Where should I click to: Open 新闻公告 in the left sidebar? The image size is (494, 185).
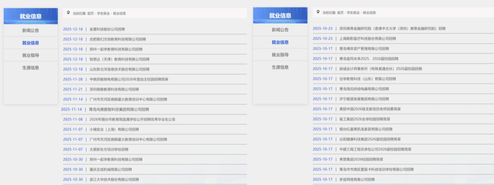point(31,30)
